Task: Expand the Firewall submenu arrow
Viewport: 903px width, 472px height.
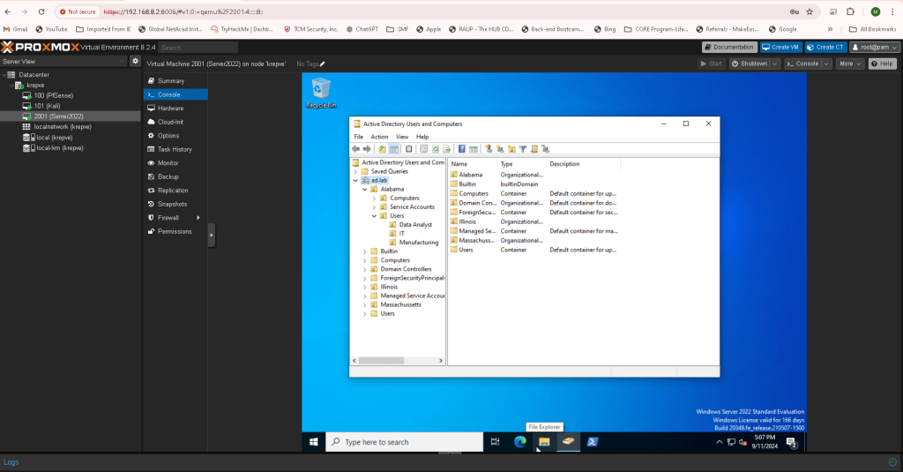Action: click(198, 218)
